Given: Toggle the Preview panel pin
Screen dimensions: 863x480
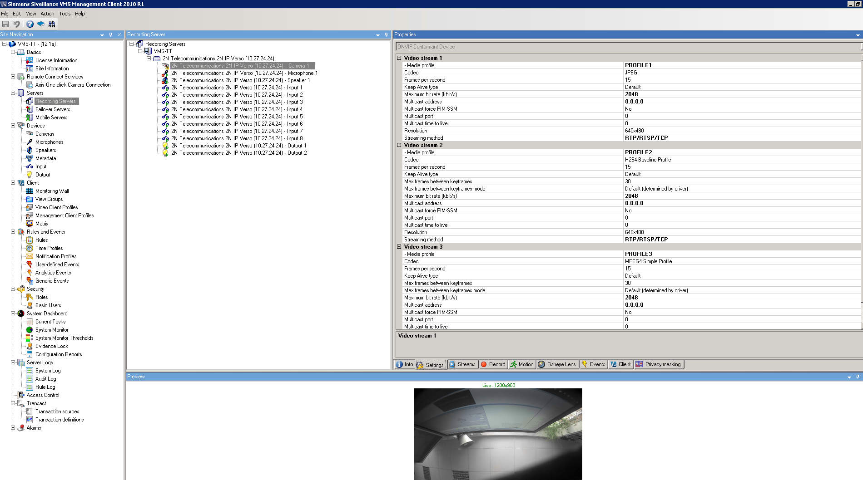Looking at the screenshot, I should (x=858, y=377).
